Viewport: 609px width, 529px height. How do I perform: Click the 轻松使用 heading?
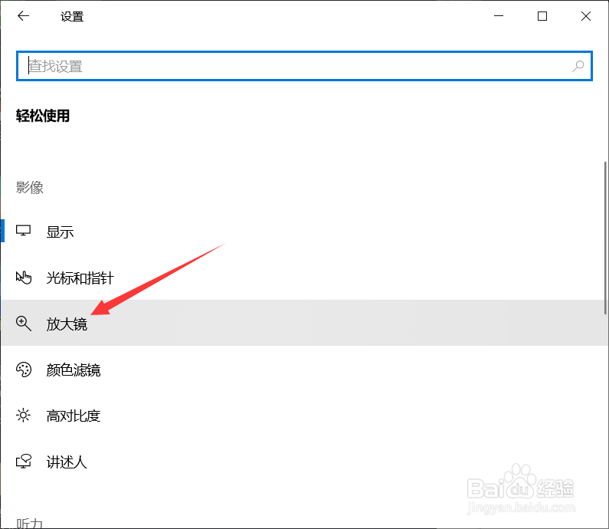(43, 116)
